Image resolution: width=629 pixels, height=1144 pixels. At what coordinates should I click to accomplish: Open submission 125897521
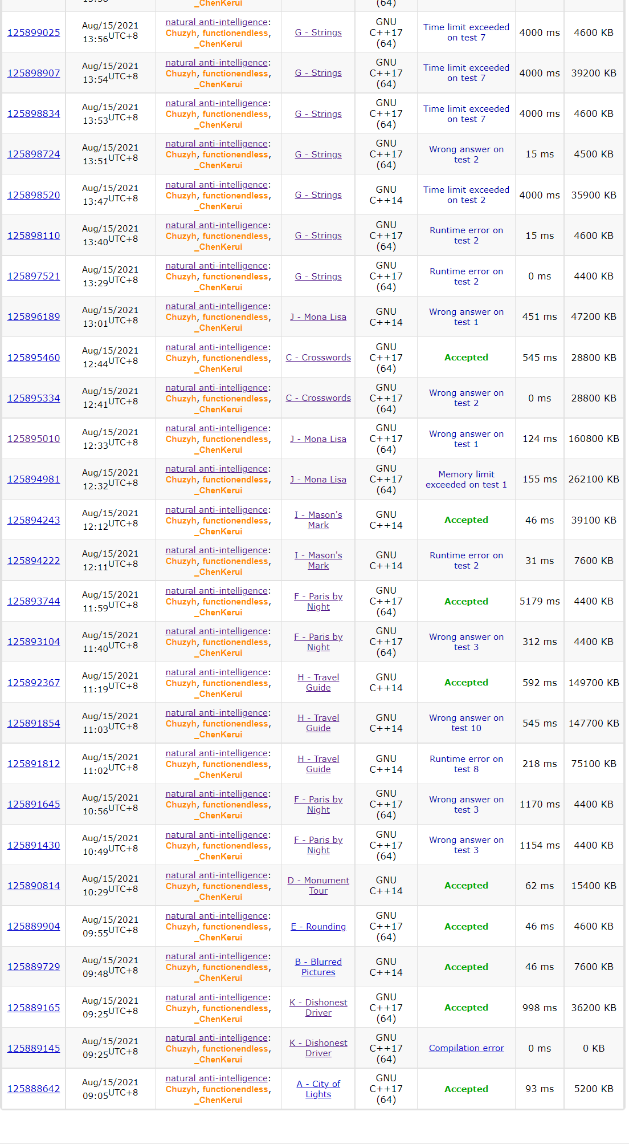click(x=34, y=276)
